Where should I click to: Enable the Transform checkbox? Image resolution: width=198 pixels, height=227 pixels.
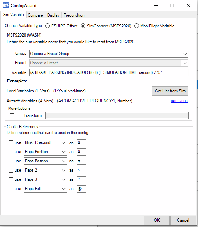click(12, 115)
